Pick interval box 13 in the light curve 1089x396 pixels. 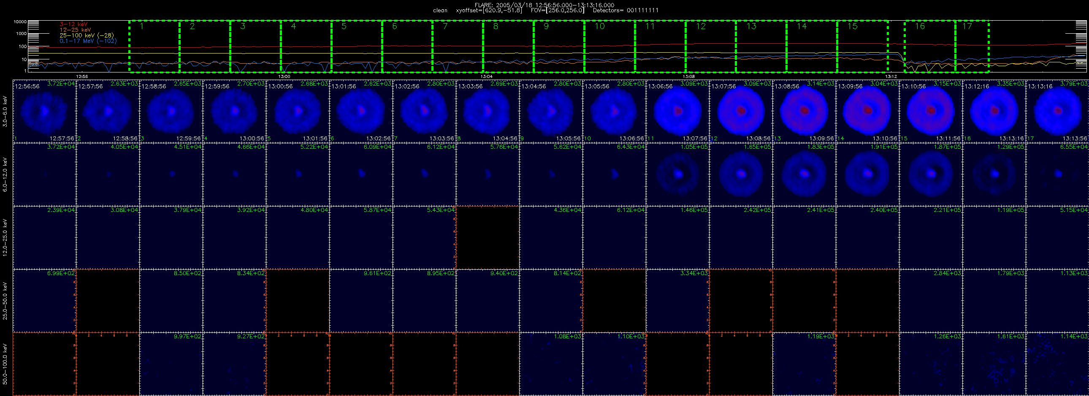761,46
